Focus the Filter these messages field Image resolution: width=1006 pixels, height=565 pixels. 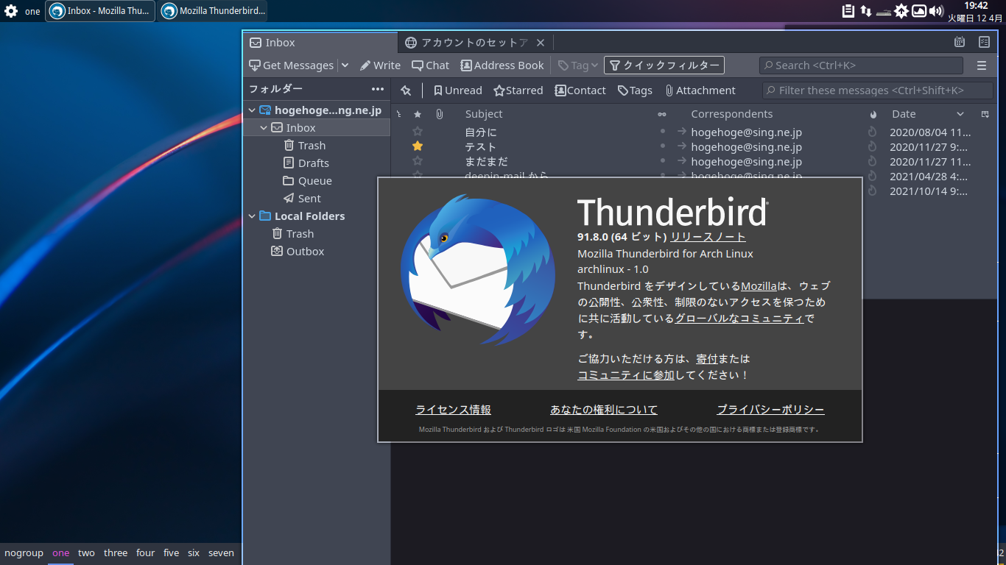878,90
